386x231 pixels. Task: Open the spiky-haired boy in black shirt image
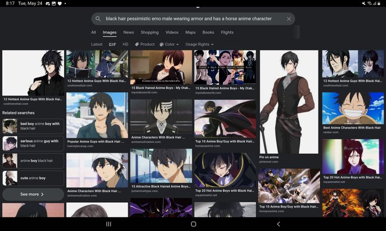click(33, 73)
